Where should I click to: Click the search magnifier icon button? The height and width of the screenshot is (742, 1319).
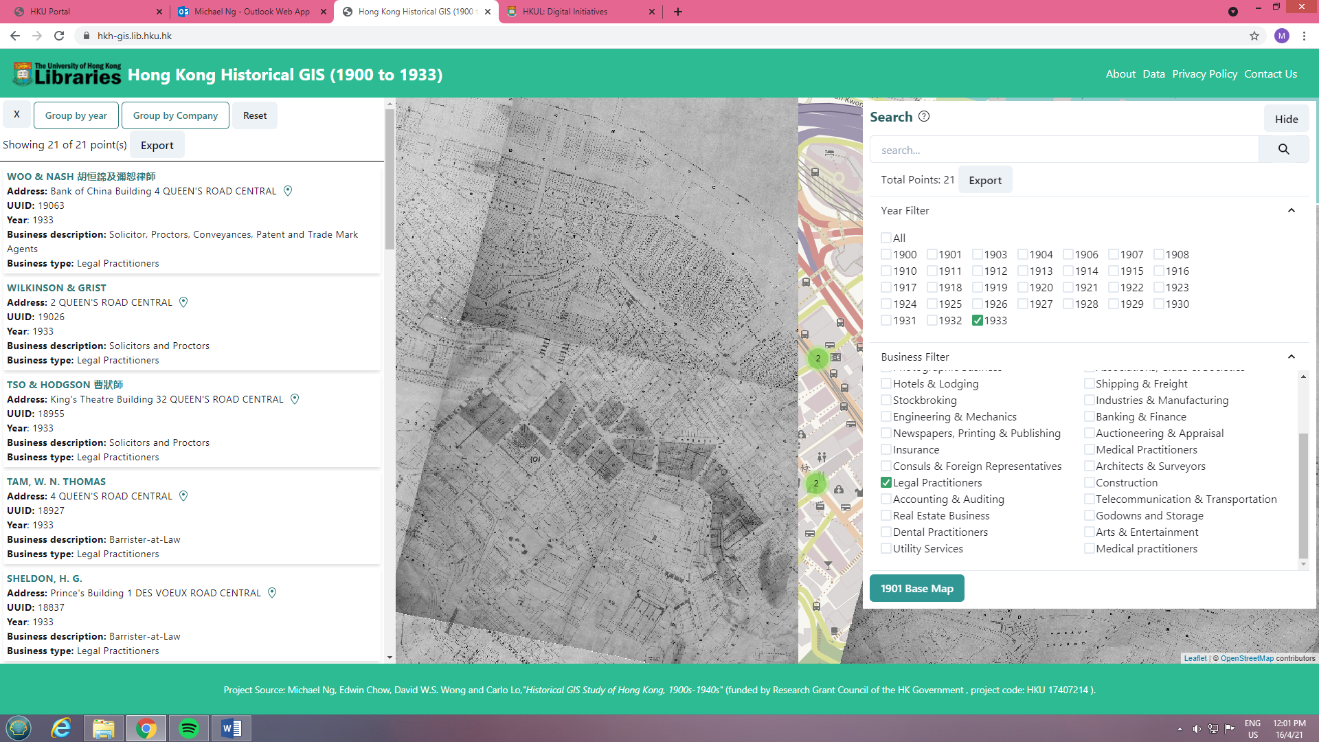[1283, 149]
